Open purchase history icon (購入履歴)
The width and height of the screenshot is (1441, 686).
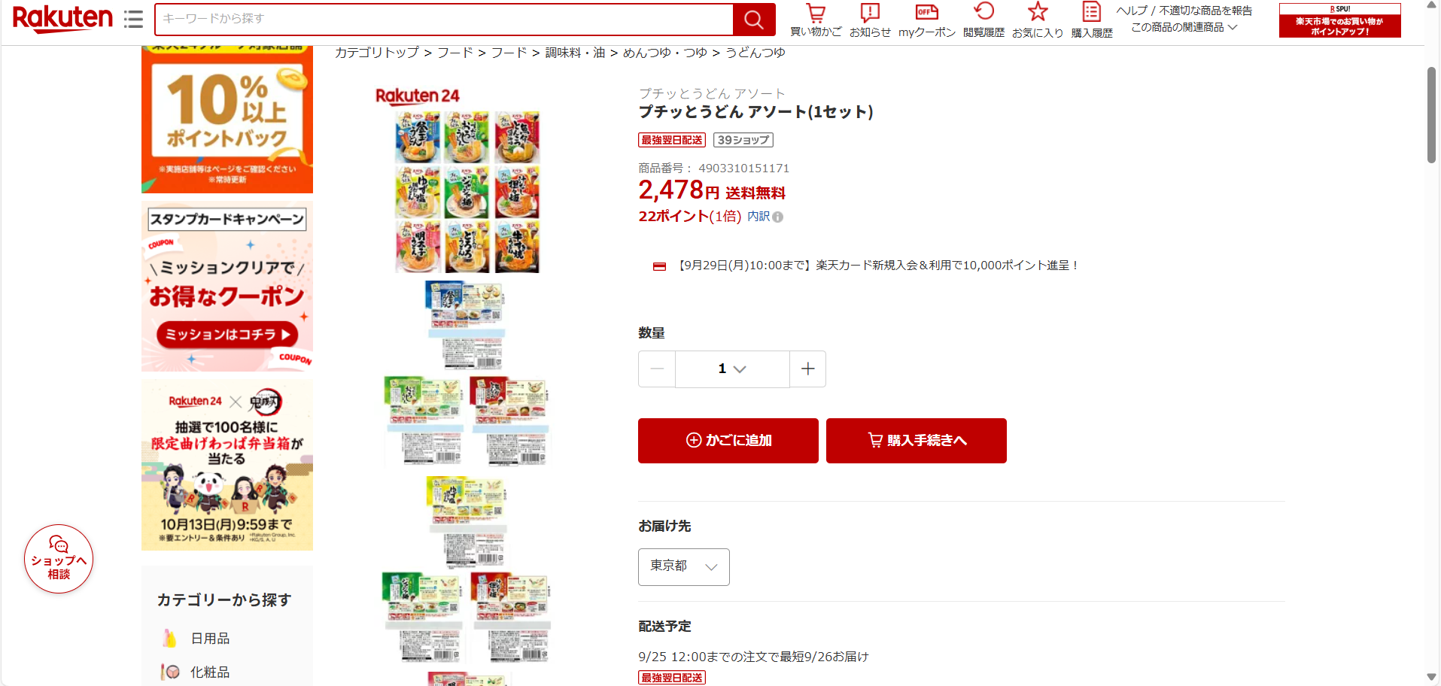1092,20
